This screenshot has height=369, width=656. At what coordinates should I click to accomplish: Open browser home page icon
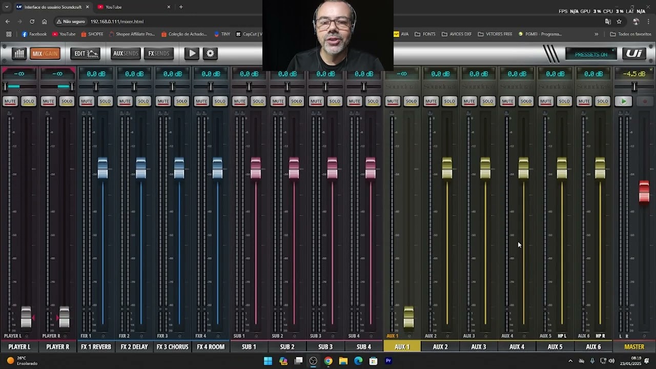[44, 22]
